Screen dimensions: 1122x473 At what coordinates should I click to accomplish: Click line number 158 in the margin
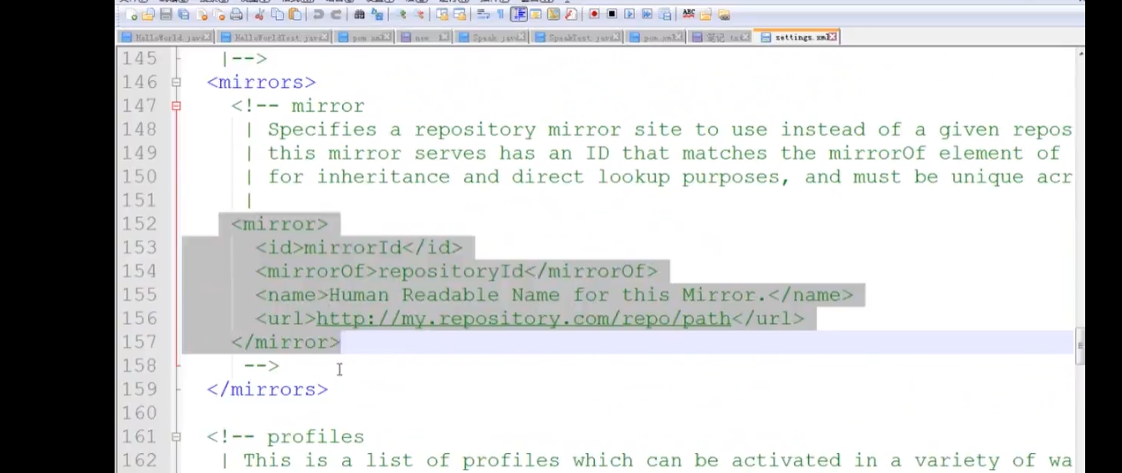click(139, 365)
